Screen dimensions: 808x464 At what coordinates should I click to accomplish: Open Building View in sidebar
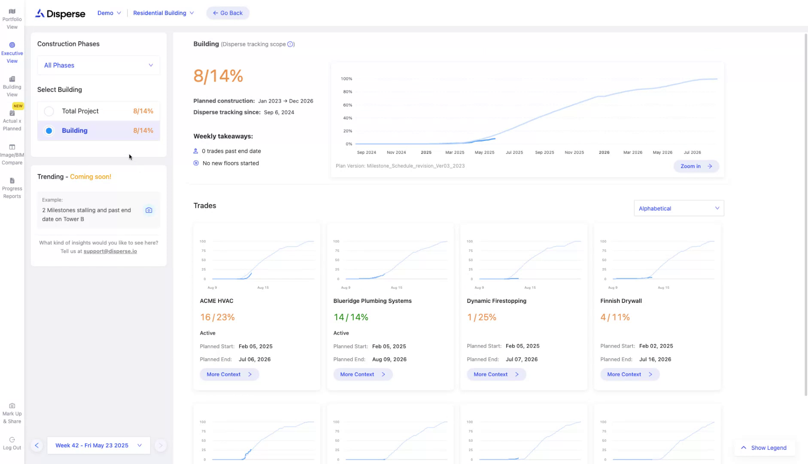[12, 86]
